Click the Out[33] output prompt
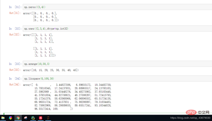This screenshot has height=121, width=212. point(15,70)
